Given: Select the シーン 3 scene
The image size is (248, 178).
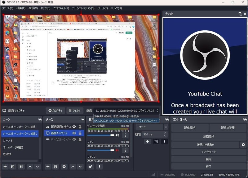Looking at the screenshot, I should [20, 141].
